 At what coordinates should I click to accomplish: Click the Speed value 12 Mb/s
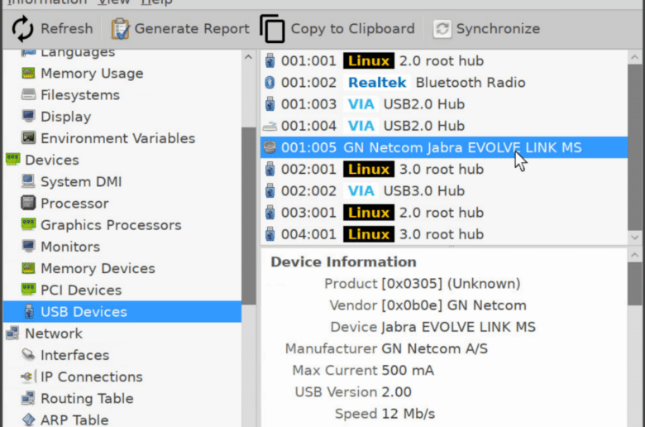pos(408,414)
